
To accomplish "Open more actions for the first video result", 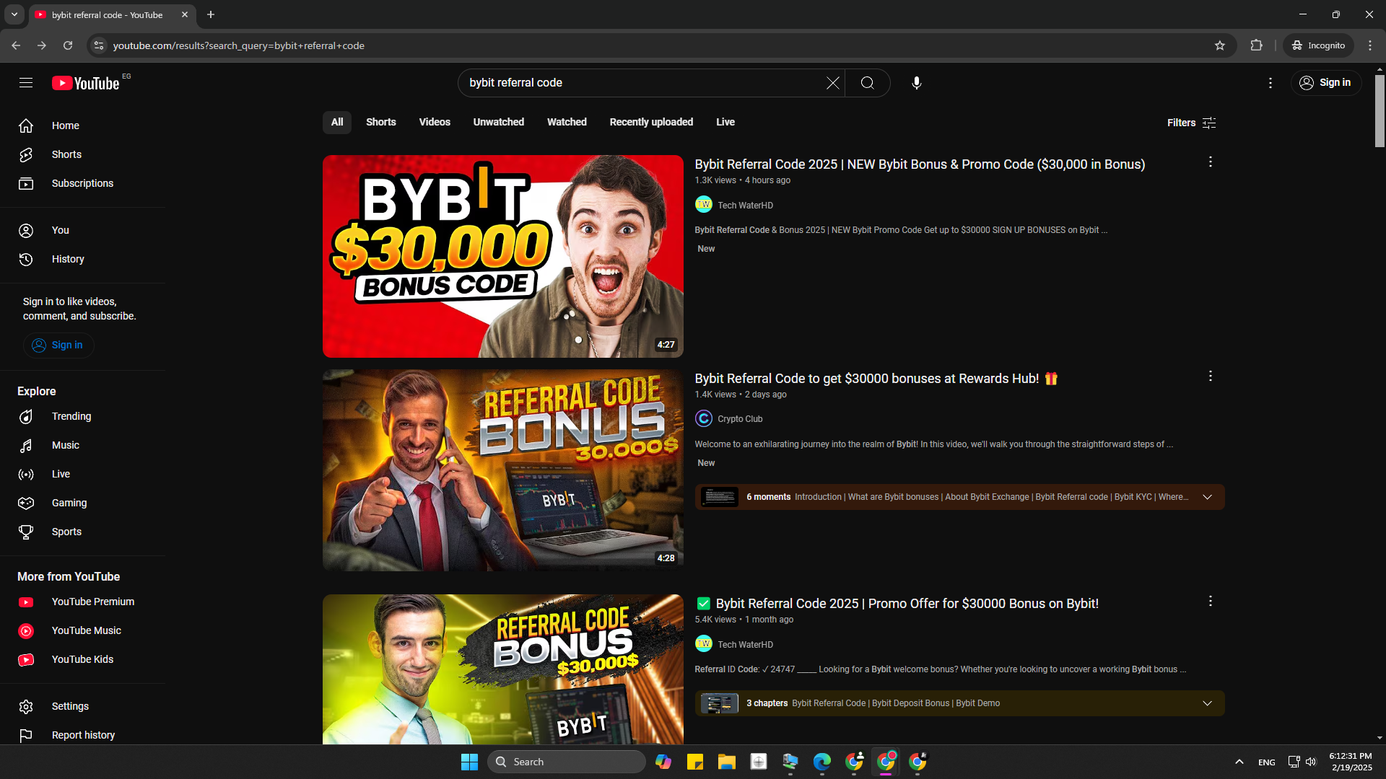I will (x=1210, y=162).
